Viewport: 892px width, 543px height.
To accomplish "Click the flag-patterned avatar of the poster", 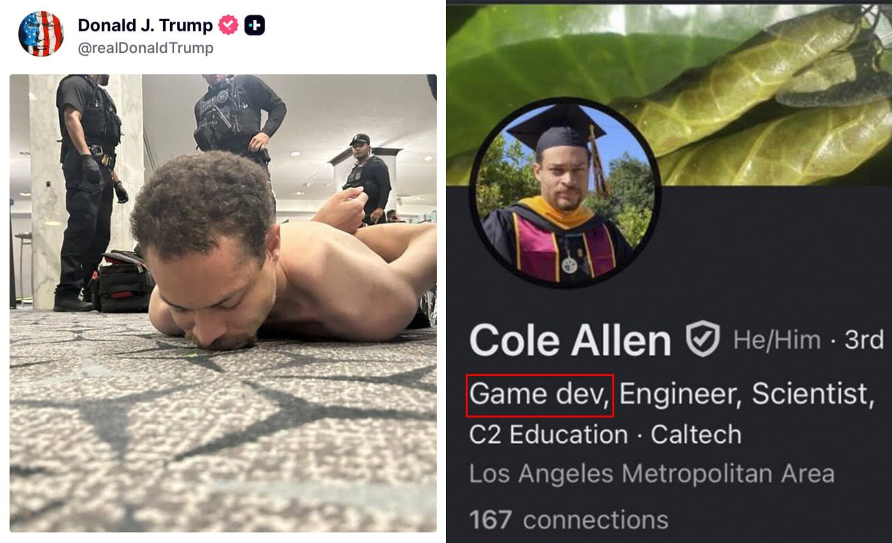I will click(x=40, y=33).
